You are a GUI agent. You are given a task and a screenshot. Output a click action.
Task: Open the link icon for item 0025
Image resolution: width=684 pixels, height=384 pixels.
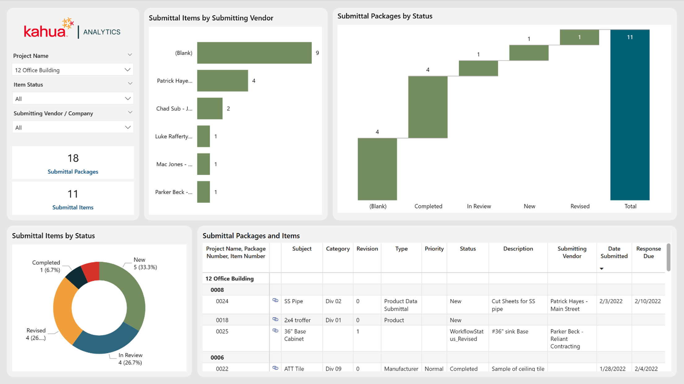pyautogui.click(x=275, y=331)
